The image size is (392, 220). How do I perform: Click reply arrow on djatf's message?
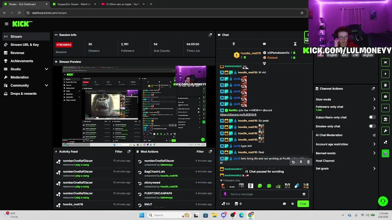tap(293, 162)
